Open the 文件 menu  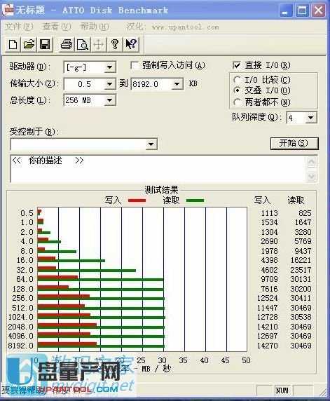(x=19, y=27)
